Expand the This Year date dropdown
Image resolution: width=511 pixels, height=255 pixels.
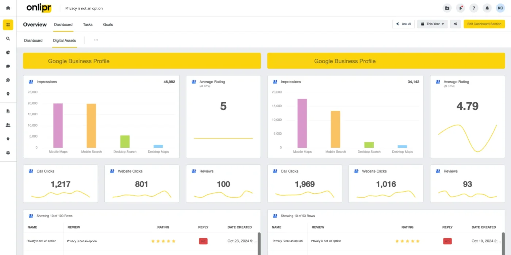[432, 24]
